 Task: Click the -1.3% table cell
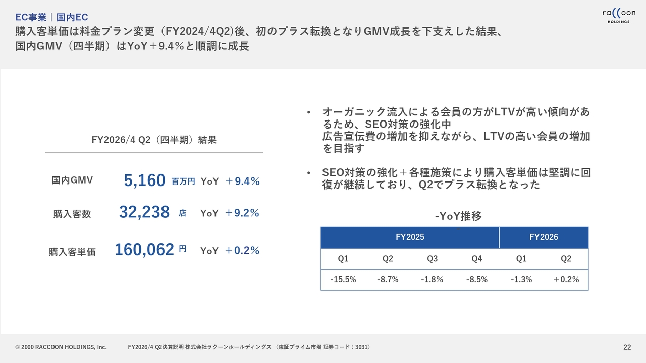pos(521,279)
